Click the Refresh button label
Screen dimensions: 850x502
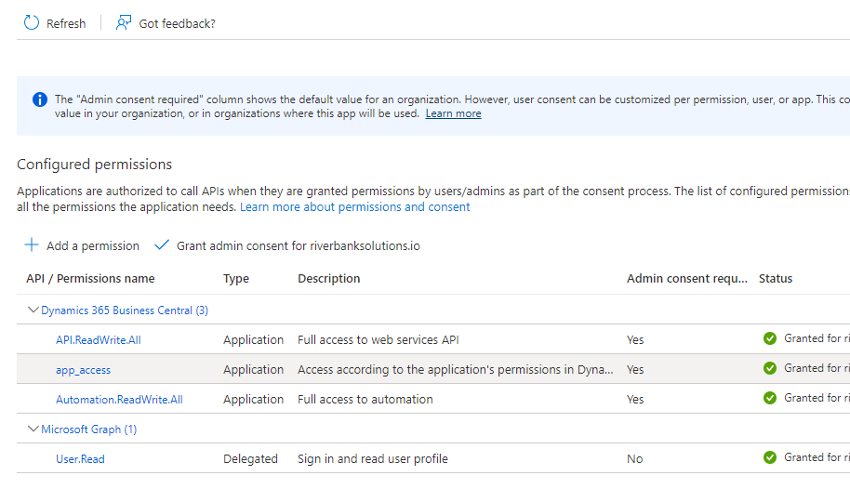tap(66, 24)
